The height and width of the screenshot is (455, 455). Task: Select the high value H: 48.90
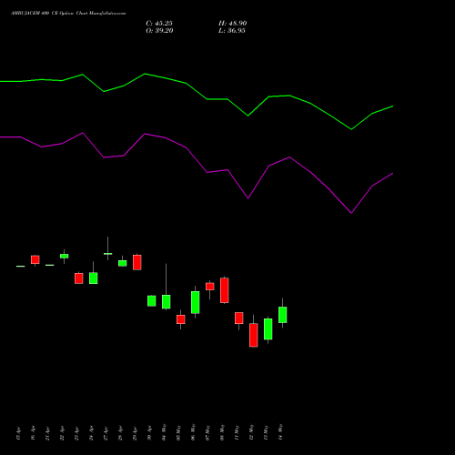[233, 24]
